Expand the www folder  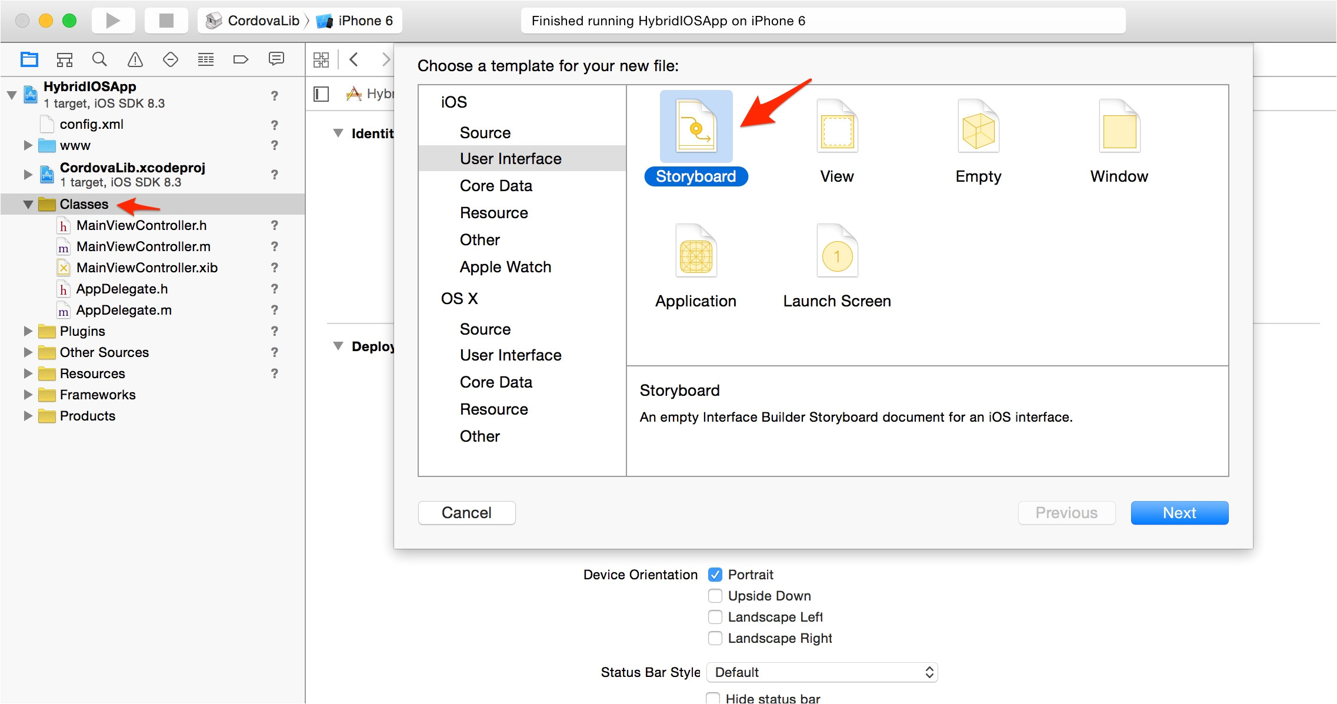(x=28, y=145)
